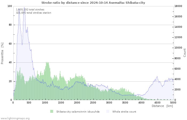Click the 'Prosenttia [%]' left axis label
This screenshot has height=120, width=187.
[2, 53]
